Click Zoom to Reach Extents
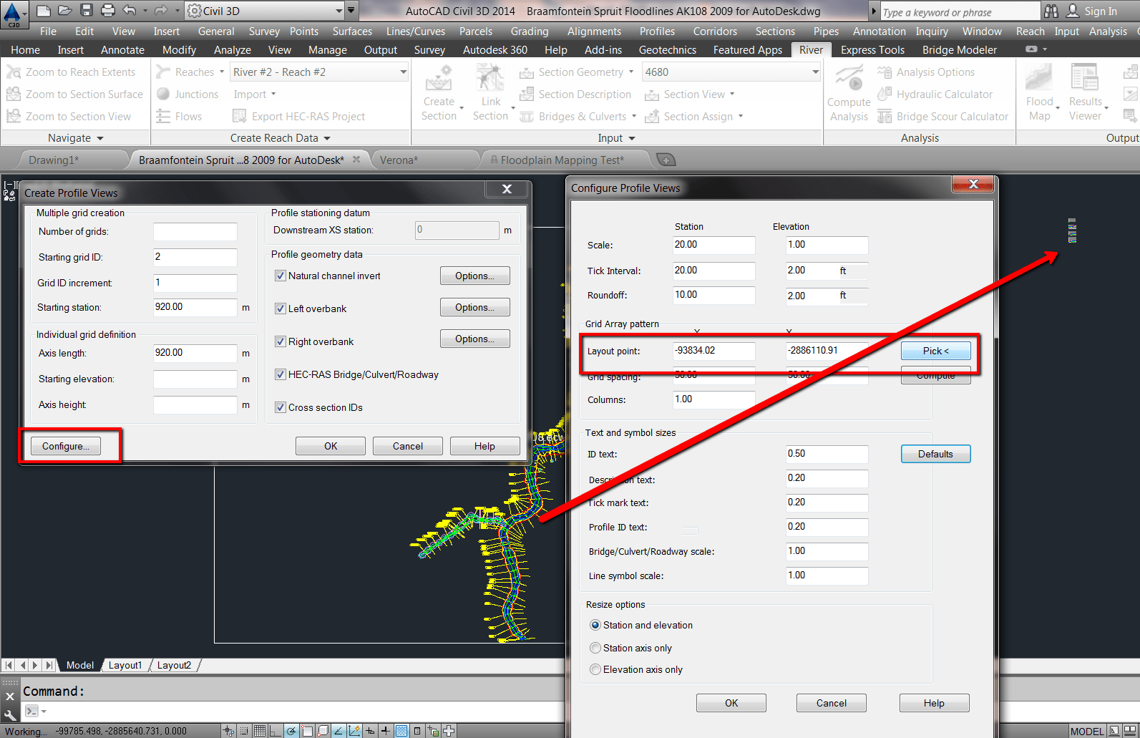 click(71, 72)
